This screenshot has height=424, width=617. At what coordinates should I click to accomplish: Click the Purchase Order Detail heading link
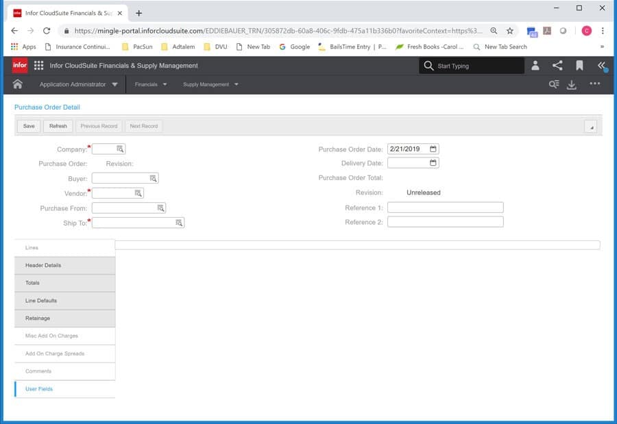pos(47,107)
